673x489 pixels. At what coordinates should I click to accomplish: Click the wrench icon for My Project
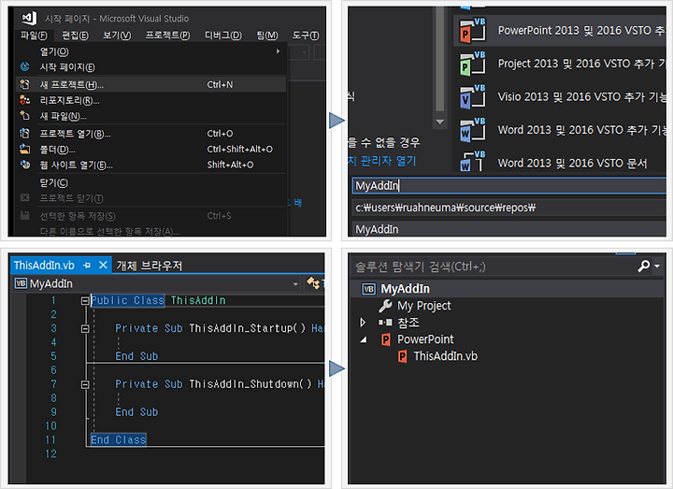point(385,306)
